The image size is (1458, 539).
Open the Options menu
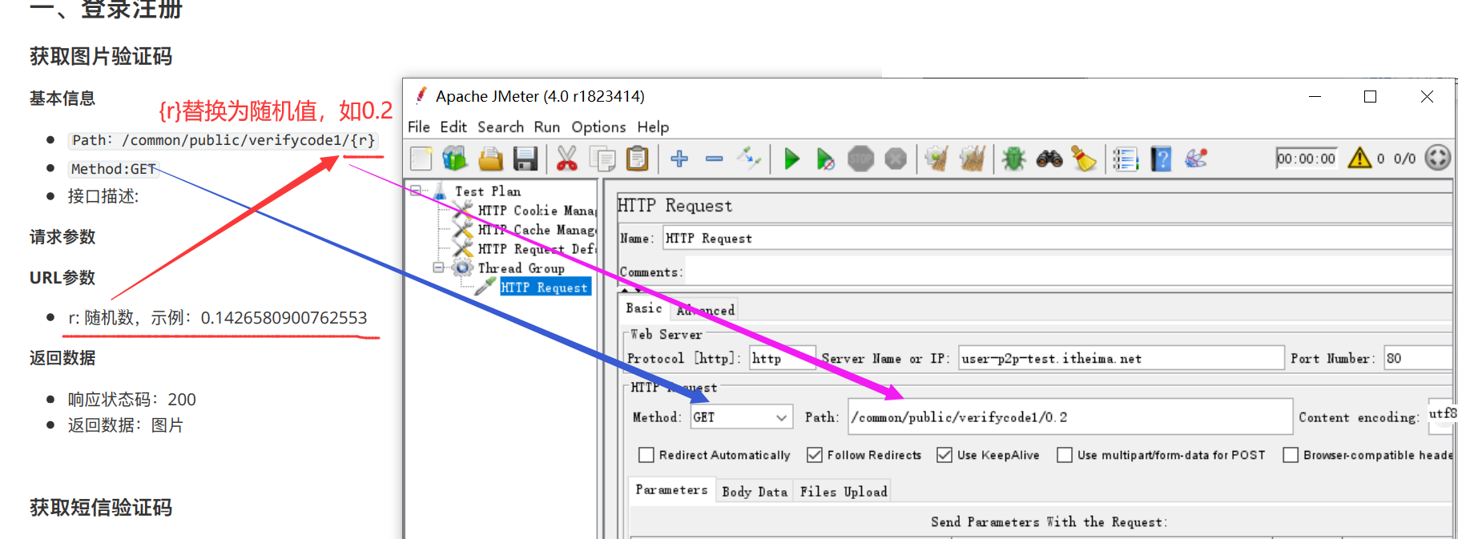(x=598, y=127)
